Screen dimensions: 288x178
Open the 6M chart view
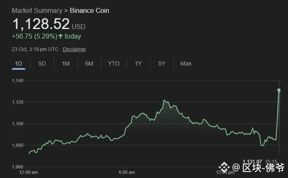89,63
